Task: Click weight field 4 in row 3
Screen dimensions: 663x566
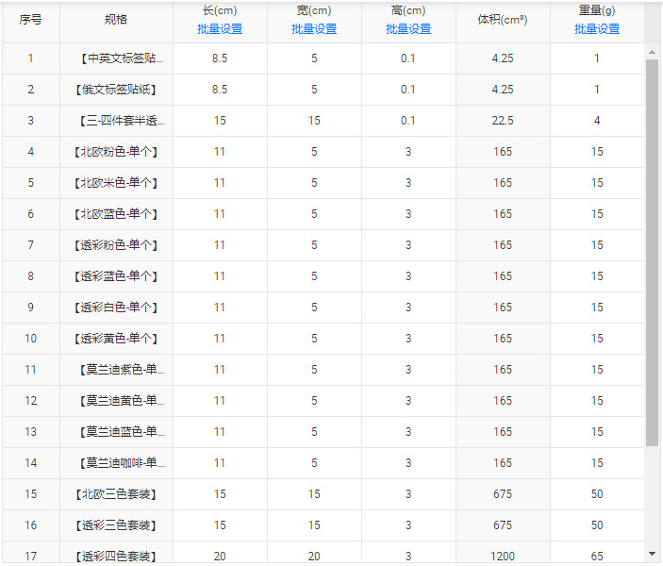Action: pos(597,121)
